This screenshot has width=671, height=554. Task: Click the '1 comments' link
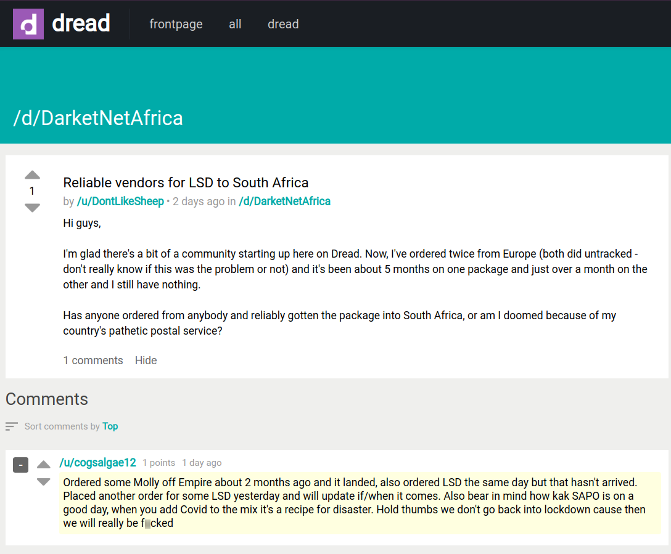[93, 361]
